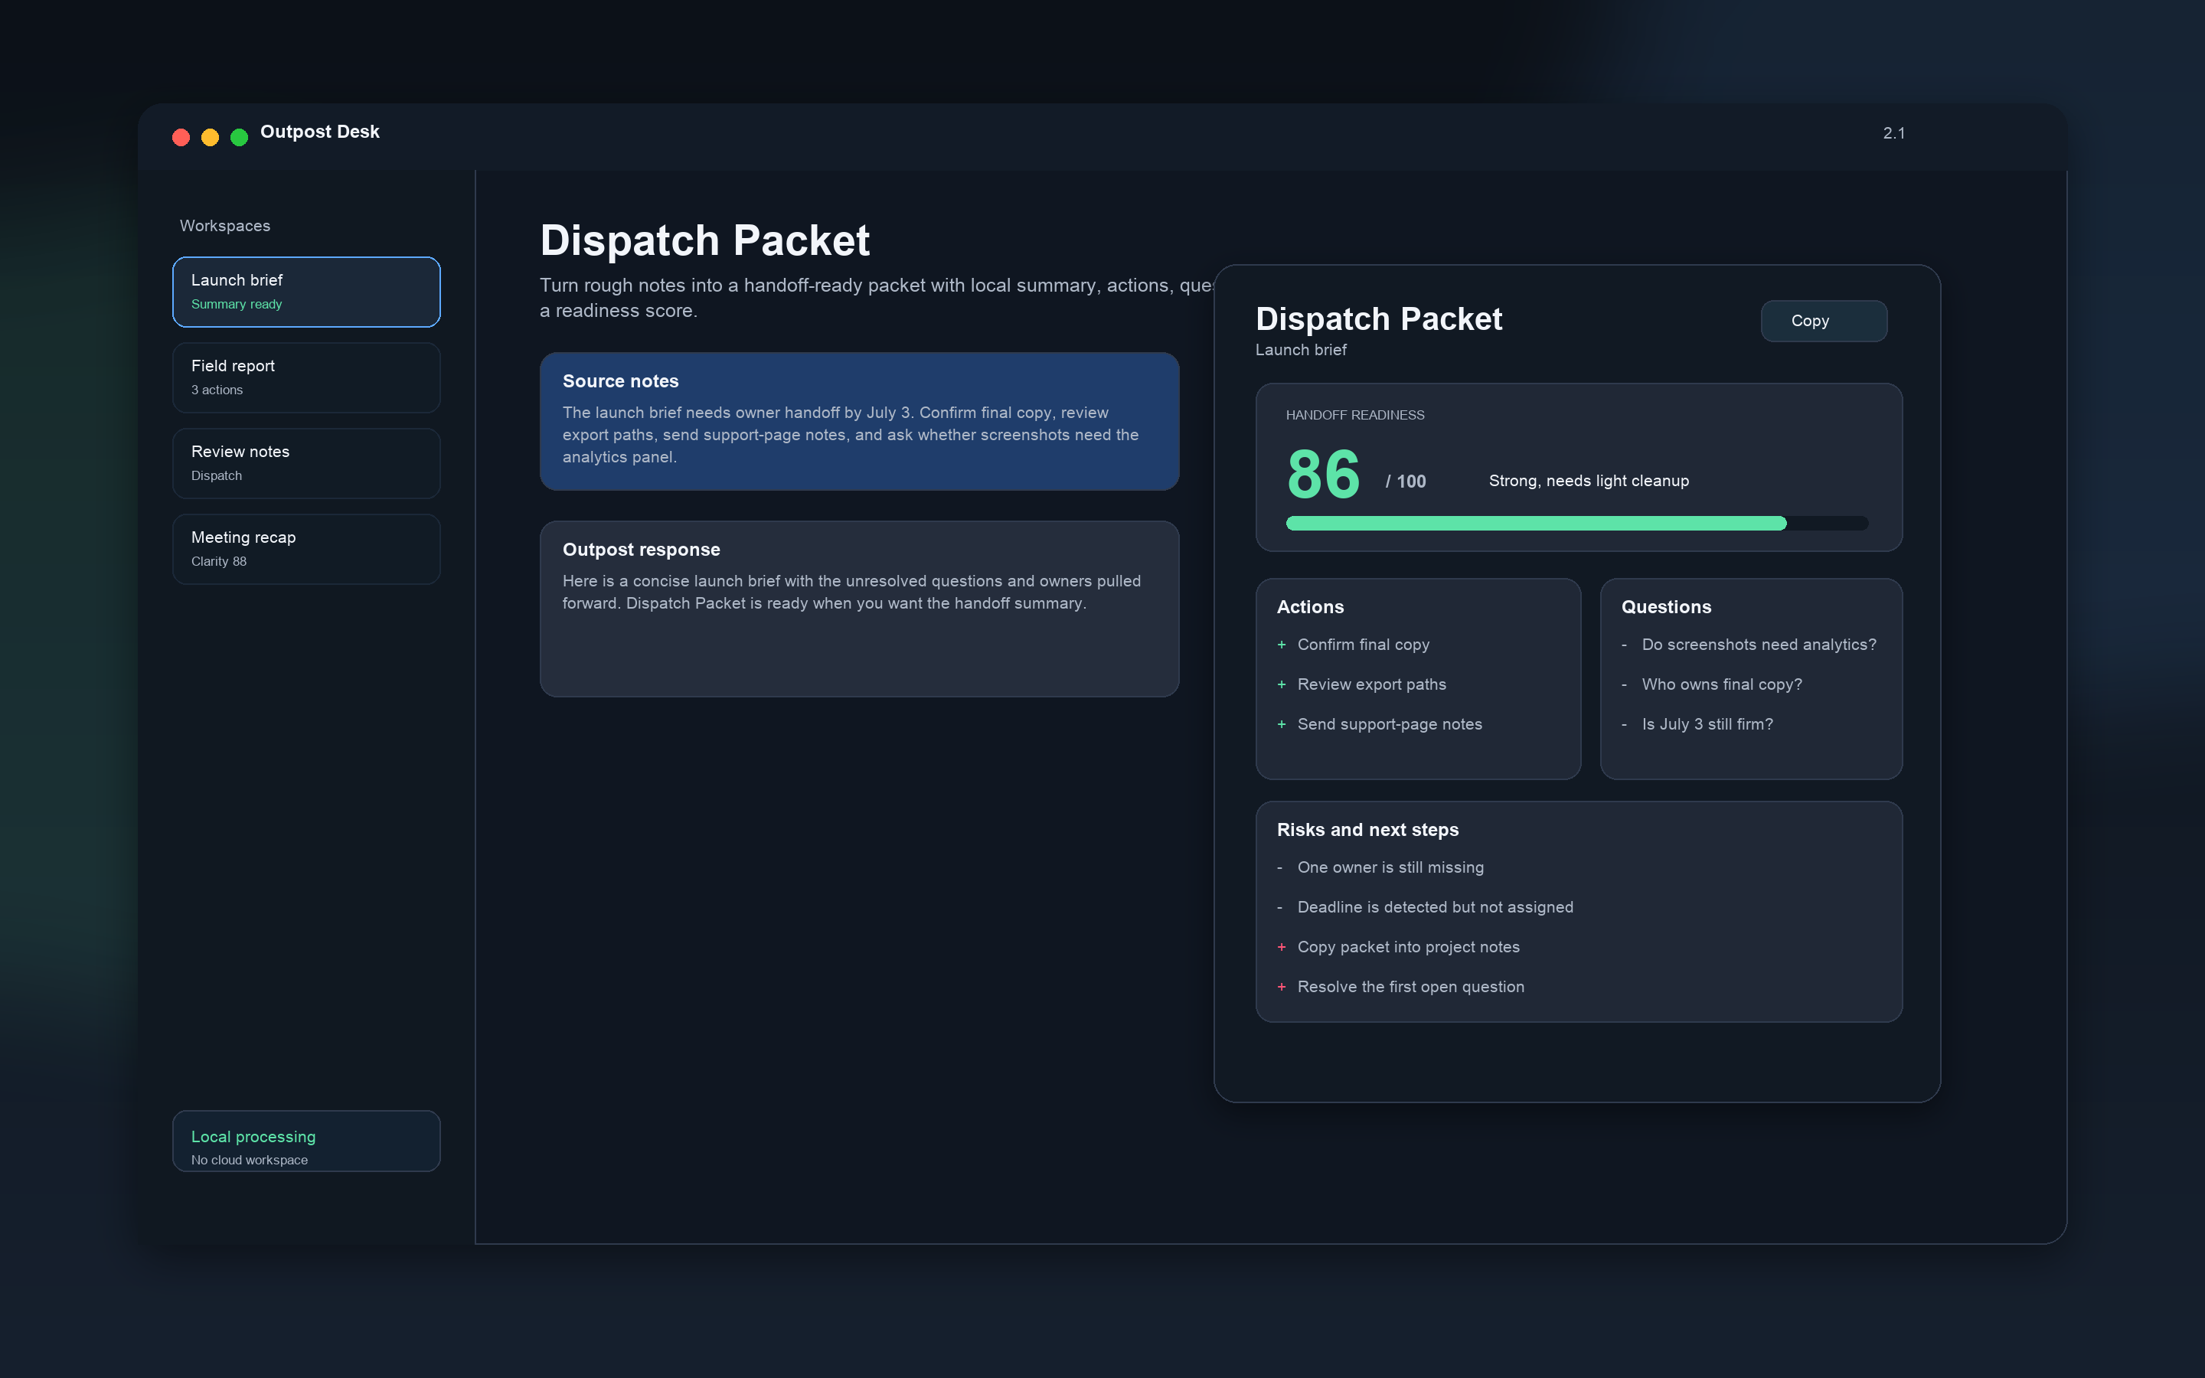The image size is (2205, 1378).
Task: Select the 'Send support-page notes' action
Action: [1390, 724]
